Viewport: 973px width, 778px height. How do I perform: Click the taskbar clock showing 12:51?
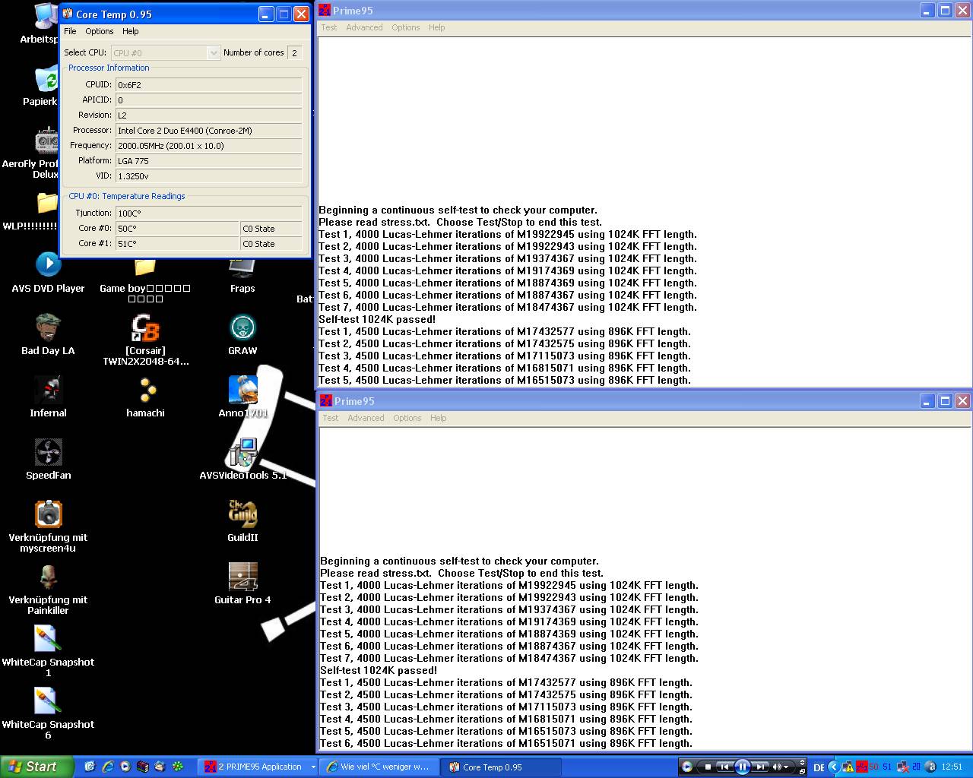[x=952, y=767]
